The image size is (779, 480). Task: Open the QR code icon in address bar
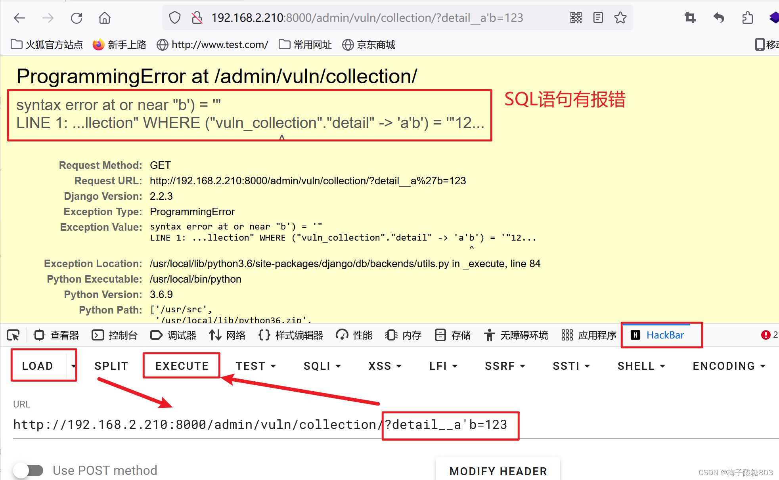coord(576,17)
